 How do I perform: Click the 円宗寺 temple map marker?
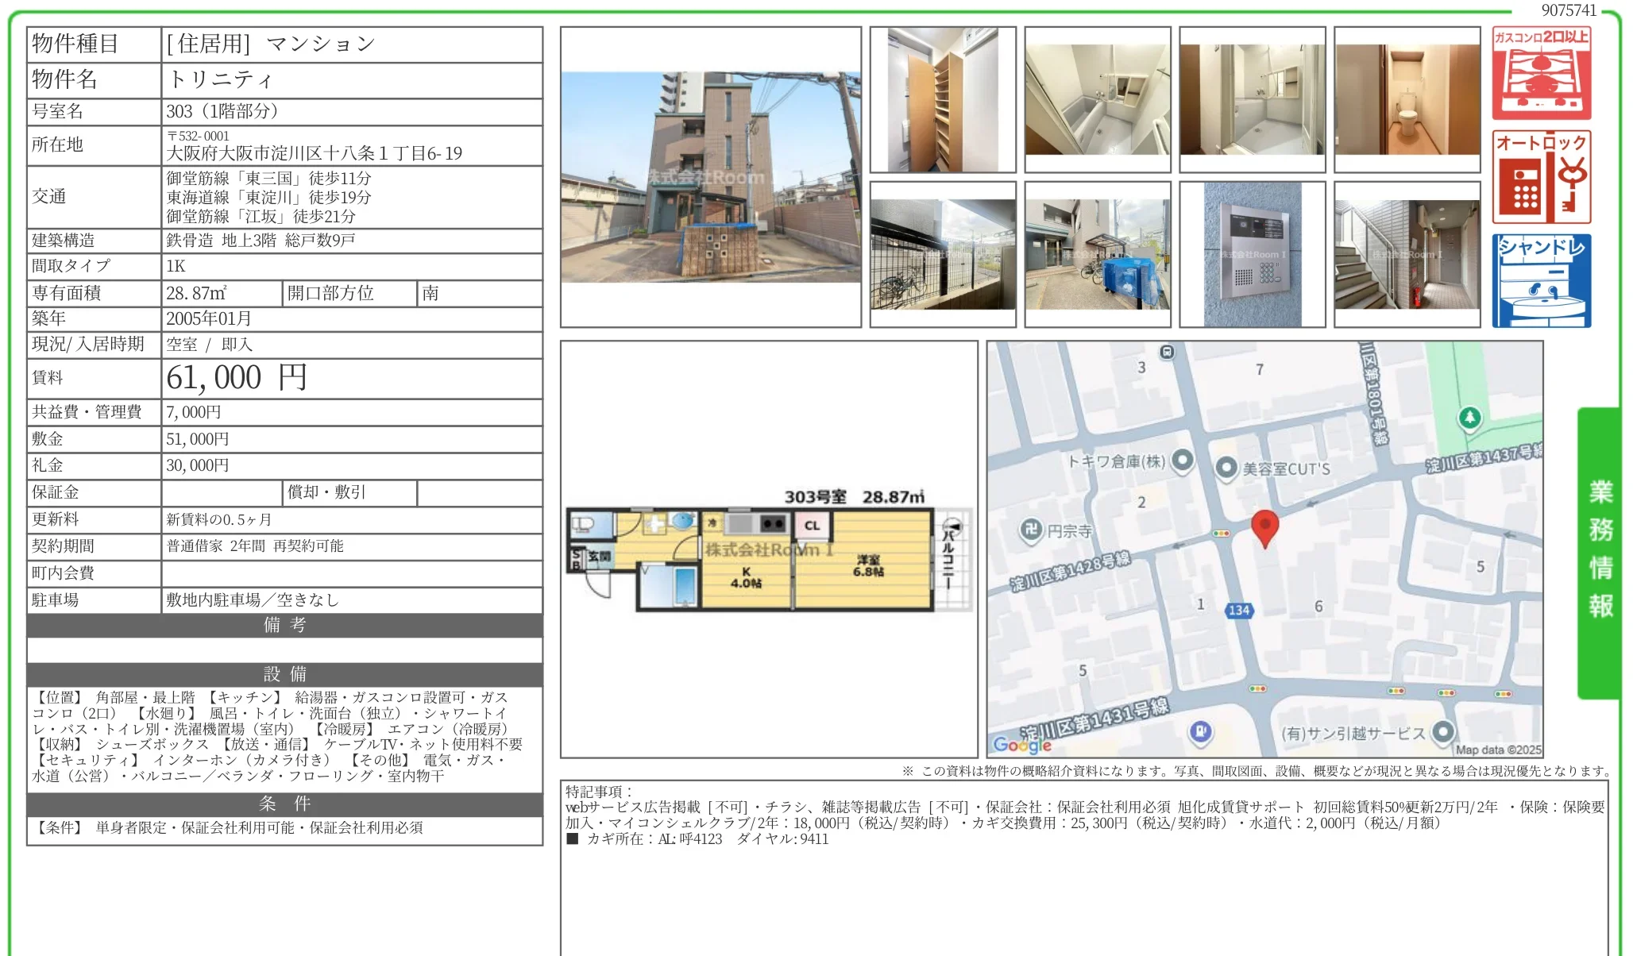coord(1031,530)
